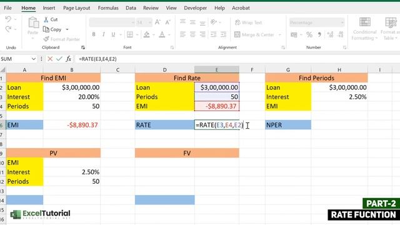Click the Redo arrow icon
The image size is (400, 225).
(x=8, y=29)
